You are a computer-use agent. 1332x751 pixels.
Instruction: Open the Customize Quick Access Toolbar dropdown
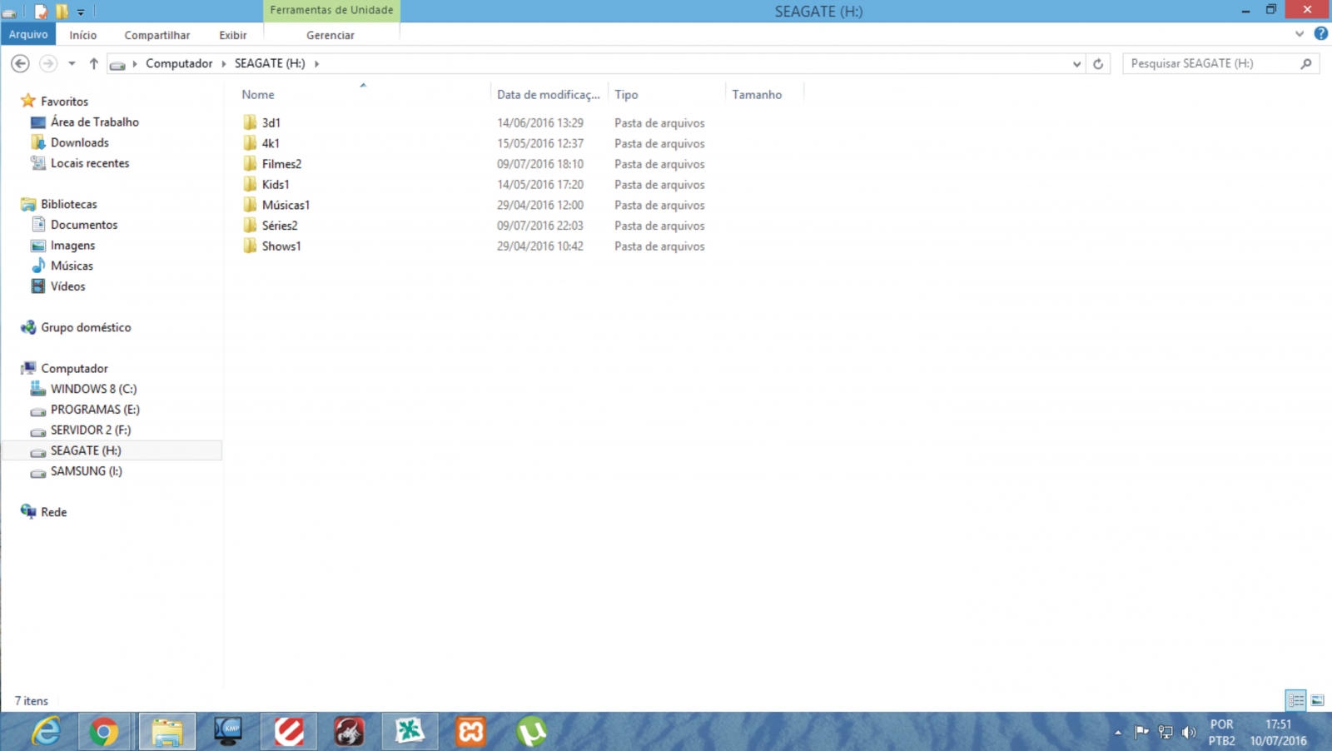coord(81,12)
